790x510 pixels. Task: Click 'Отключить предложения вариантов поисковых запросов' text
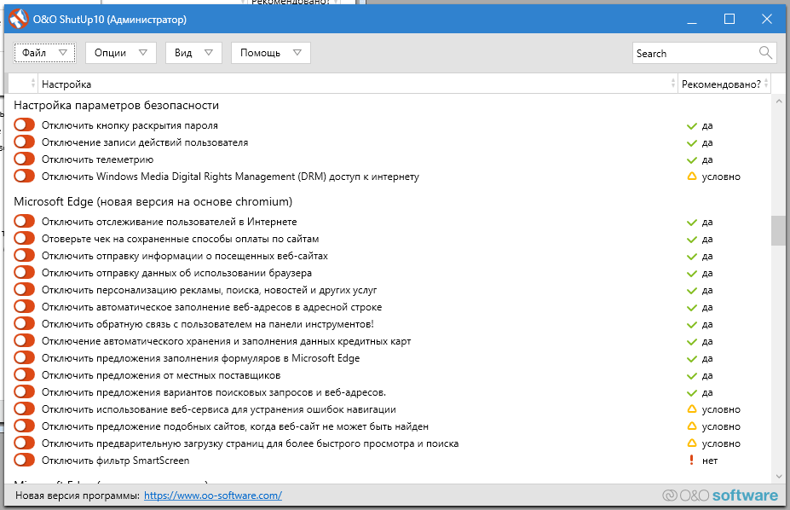point(214,392)
